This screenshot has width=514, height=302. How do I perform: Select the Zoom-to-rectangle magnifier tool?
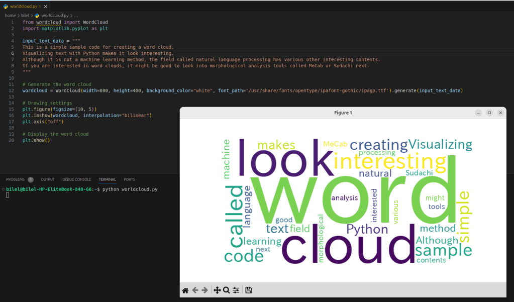click(227, 290)
